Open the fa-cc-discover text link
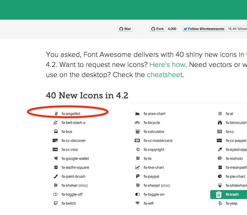The height and width of the screenshot is (215, 247). (x=74, y=140)
